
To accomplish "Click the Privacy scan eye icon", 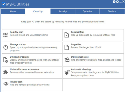I will click(x=6, y=84).
